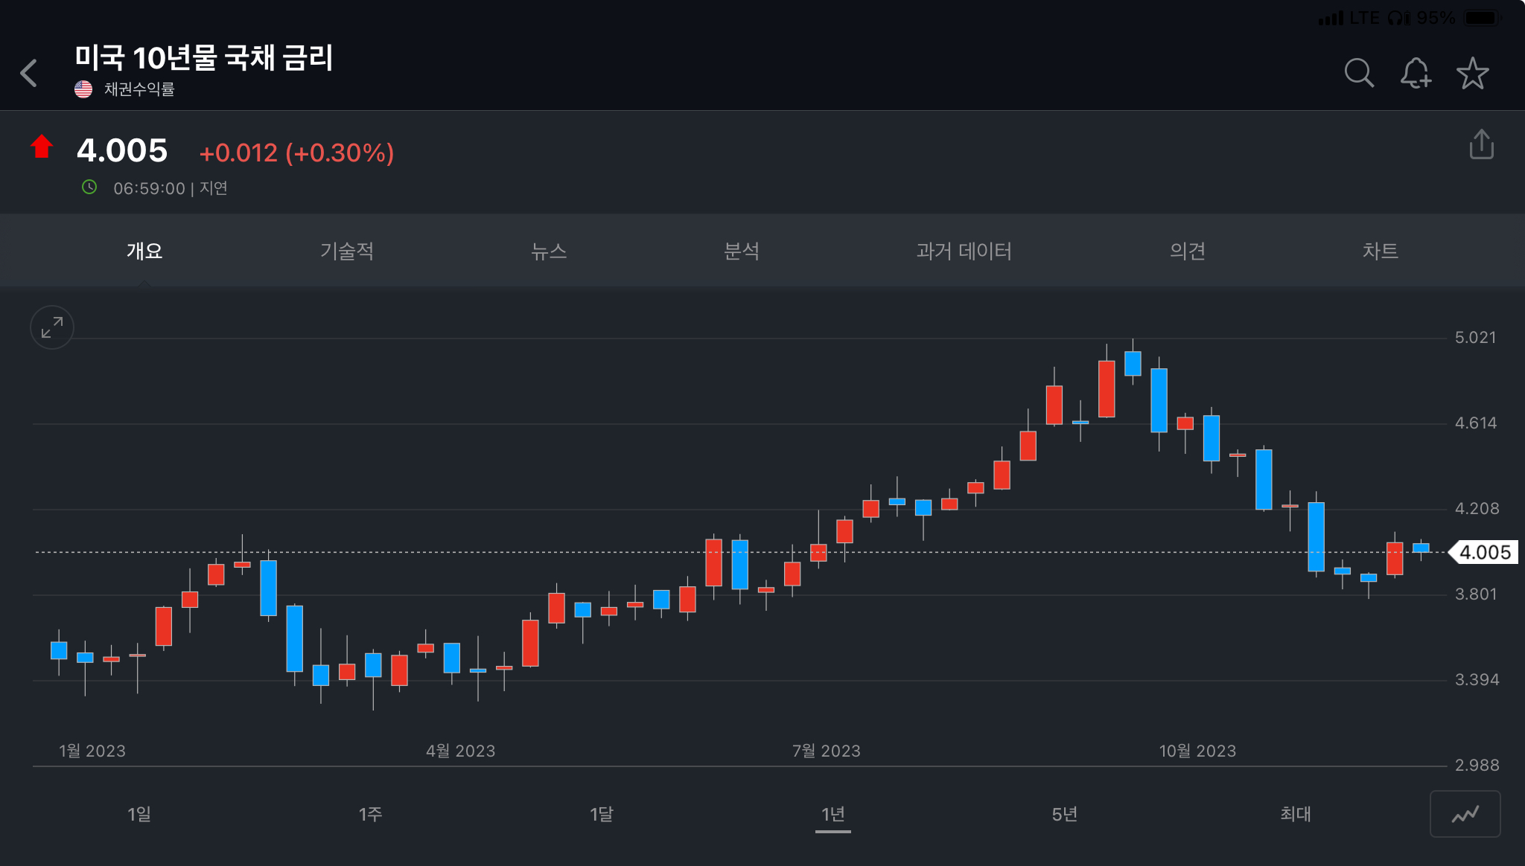Switch chart type with the line-chart icon
This screenshot has width=1525, height=866.
pos(1464,814)
